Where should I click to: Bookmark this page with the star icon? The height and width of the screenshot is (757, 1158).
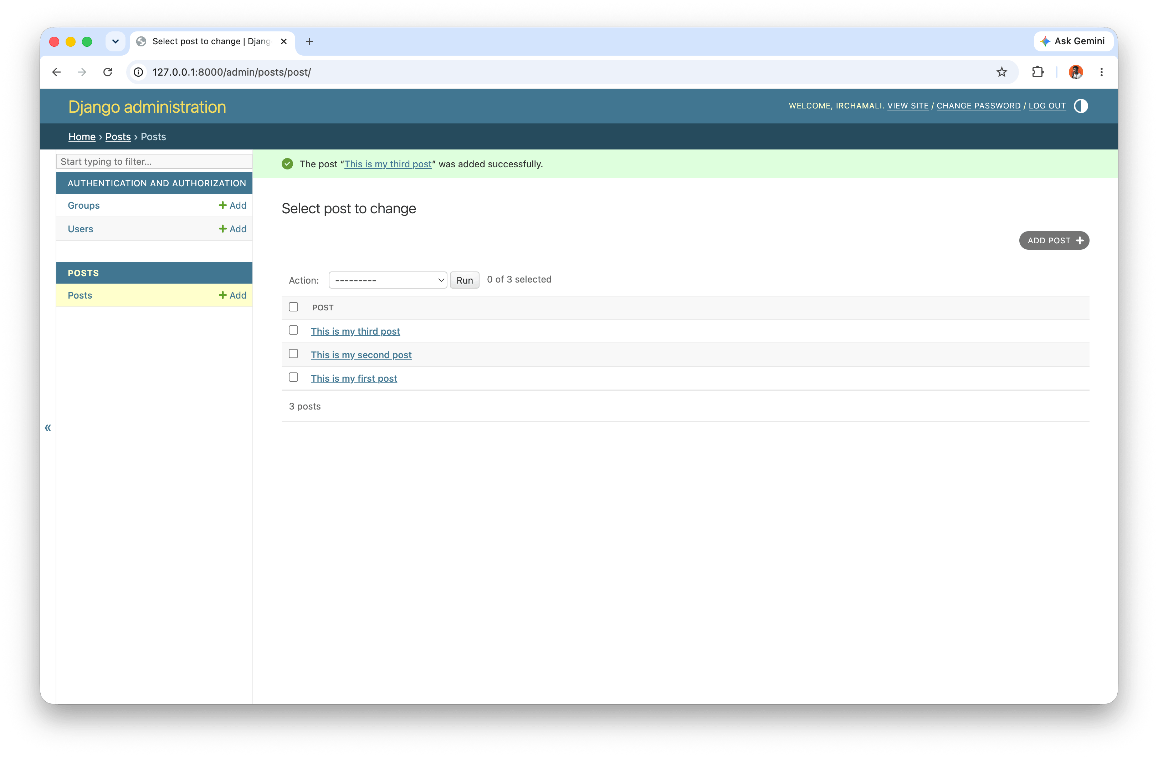pos(1001,72)
